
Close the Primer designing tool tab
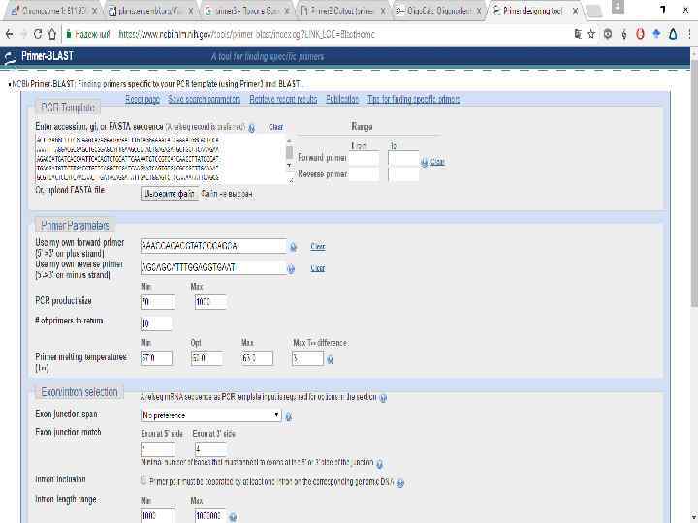tap(576, 11)
